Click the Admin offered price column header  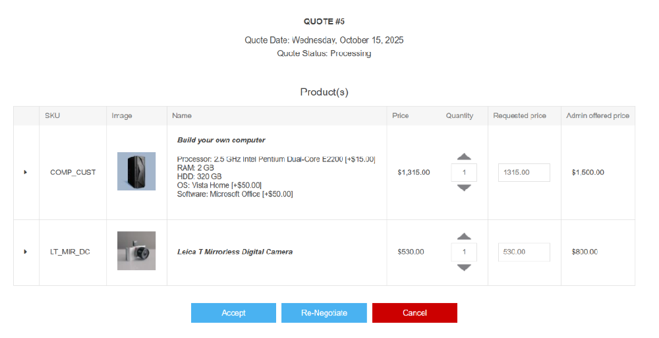pos(597,116)
